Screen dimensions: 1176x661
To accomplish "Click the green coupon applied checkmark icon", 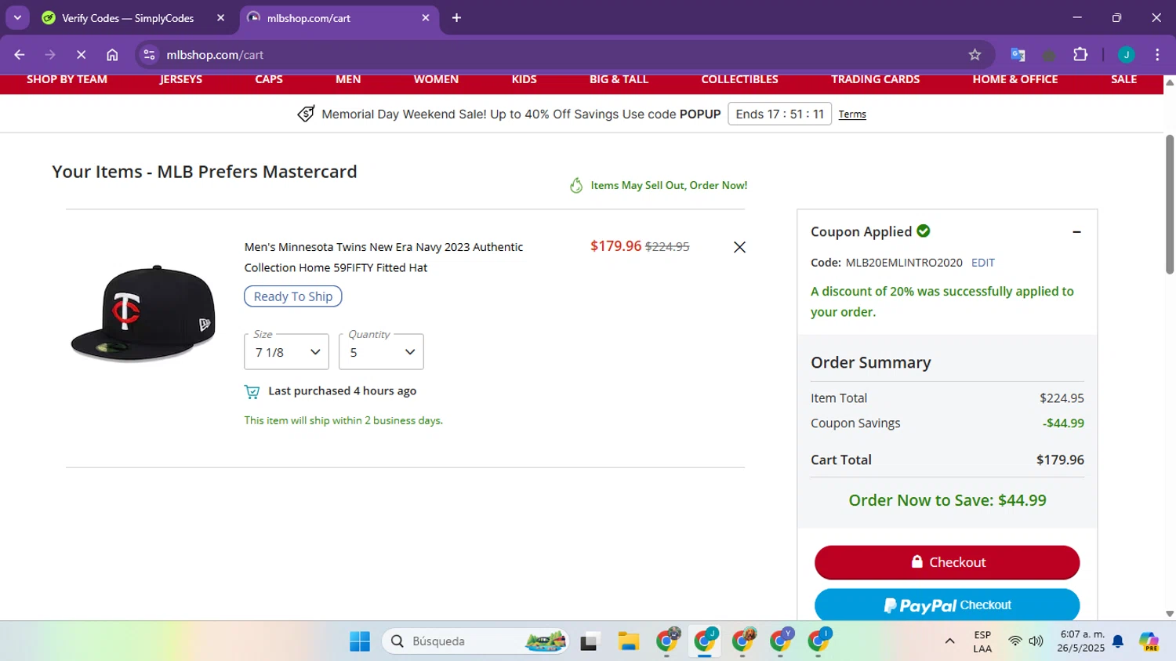I will click(924, 231).
